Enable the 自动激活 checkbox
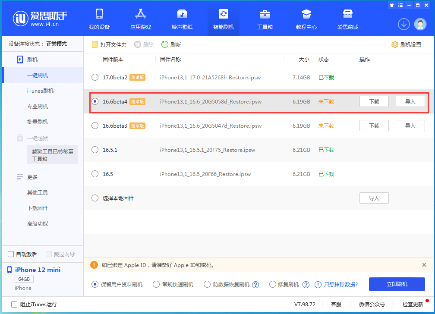Screen dimensions: 435x314 click(x=11, y=254)
